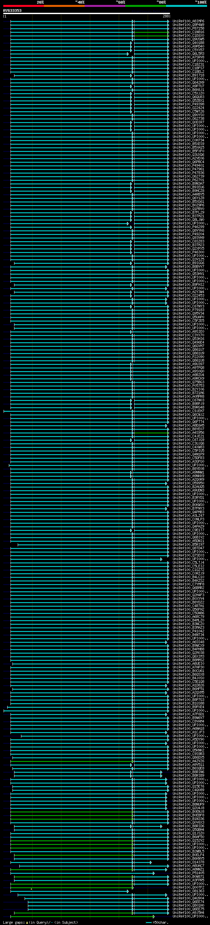Select label UniRef100_Q4N1P9
The image size is (210, 925).
[188, 454]
